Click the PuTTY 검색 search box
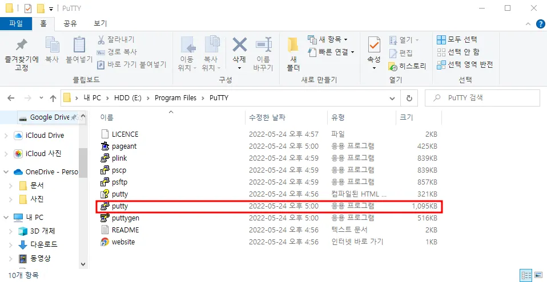This screenshot has height=282, width=547. coord(482,98)
